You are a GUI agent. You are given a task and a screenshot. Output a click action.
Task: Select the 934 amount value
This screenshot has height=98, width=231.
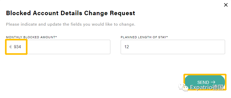click(17, 47)
